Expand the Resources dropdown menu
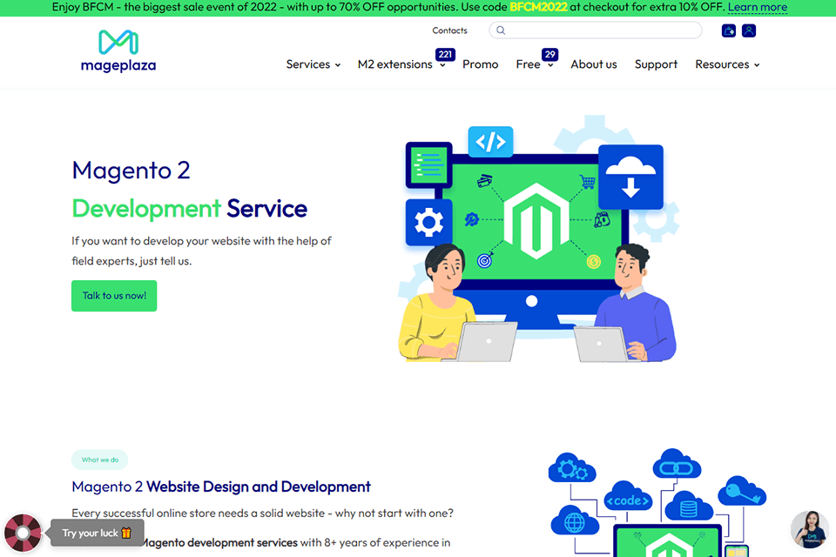Viewport: 836px width, 557px height. pyautogui.click(x=727, y=64)
